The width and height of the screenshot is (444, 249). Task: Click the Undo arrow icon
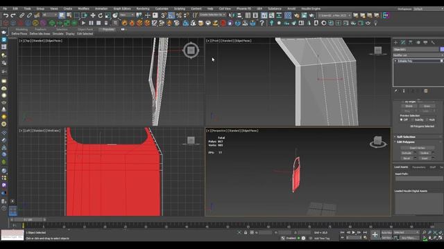tap(6, 15)
